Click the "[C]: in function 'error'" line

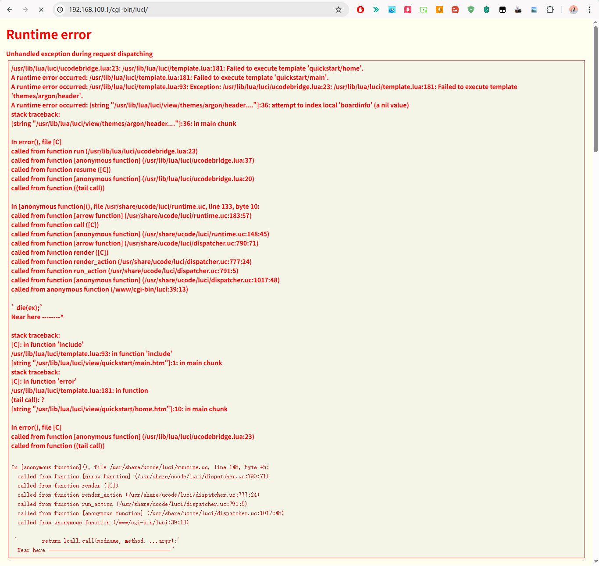click(44, 381)
